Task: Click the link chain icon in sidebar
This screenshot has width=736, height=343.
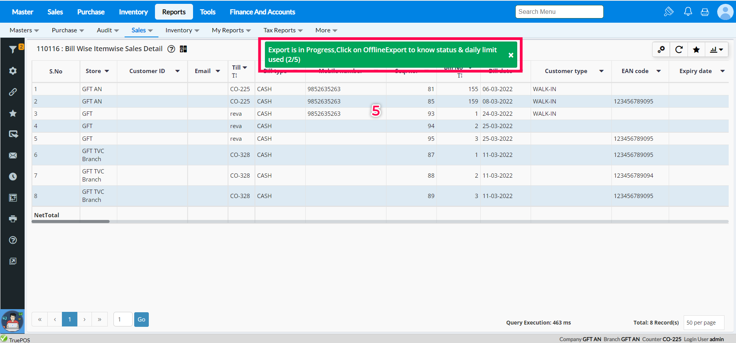Action: (x=13, y=92)
